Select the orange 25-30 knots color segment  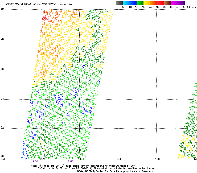(154, 3)
